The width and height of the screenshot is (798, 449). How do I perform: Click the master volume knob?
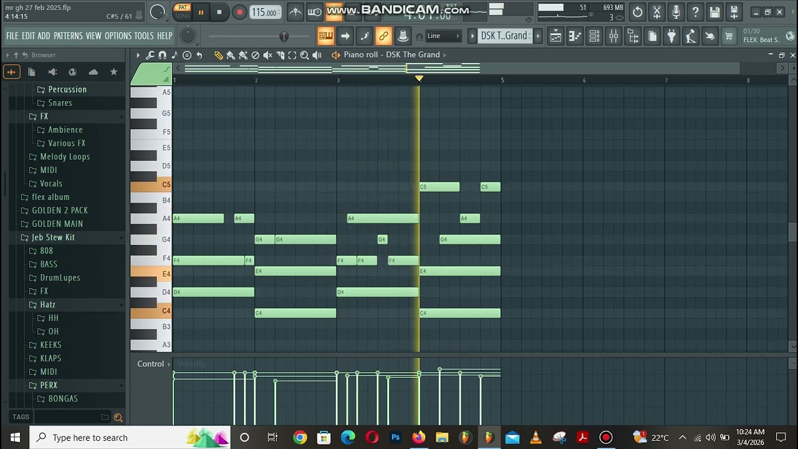[158, 12]
